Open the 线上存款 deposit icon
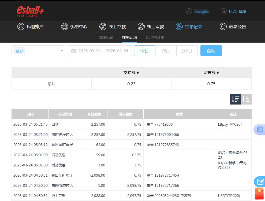The width and height of the screenshot is (265, 201). point(103,27)
